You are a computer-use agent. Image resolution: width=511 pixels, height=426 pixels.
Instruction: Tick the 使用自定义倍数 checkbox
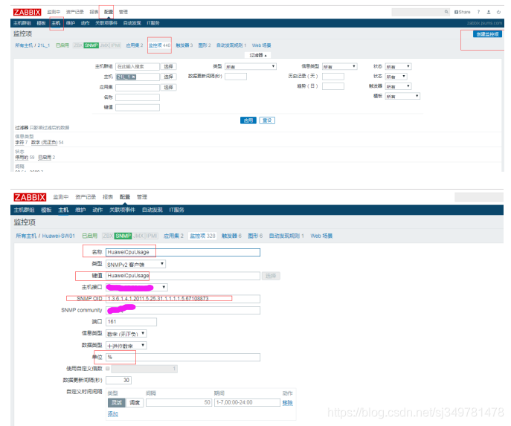coord(108,368)
